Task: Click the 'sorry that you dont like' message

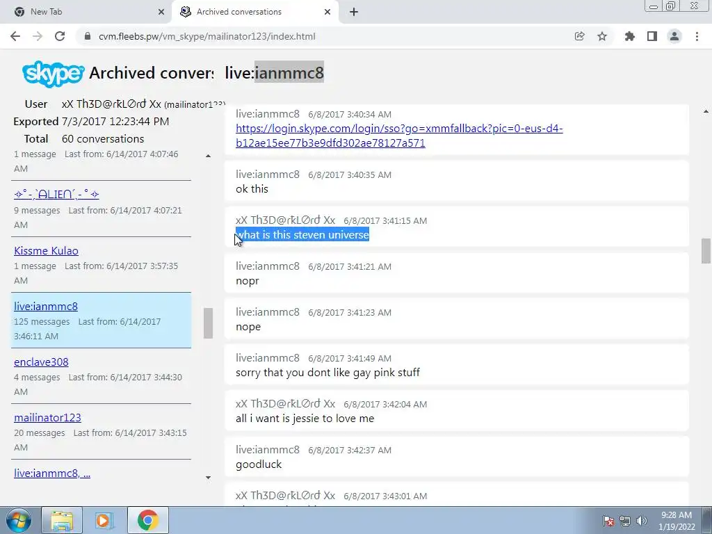Action: (x=328, y=373)
